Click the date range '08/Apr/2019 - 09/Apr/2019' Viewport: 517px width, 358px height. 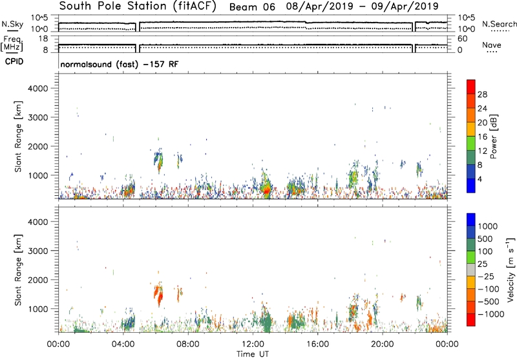362,6
